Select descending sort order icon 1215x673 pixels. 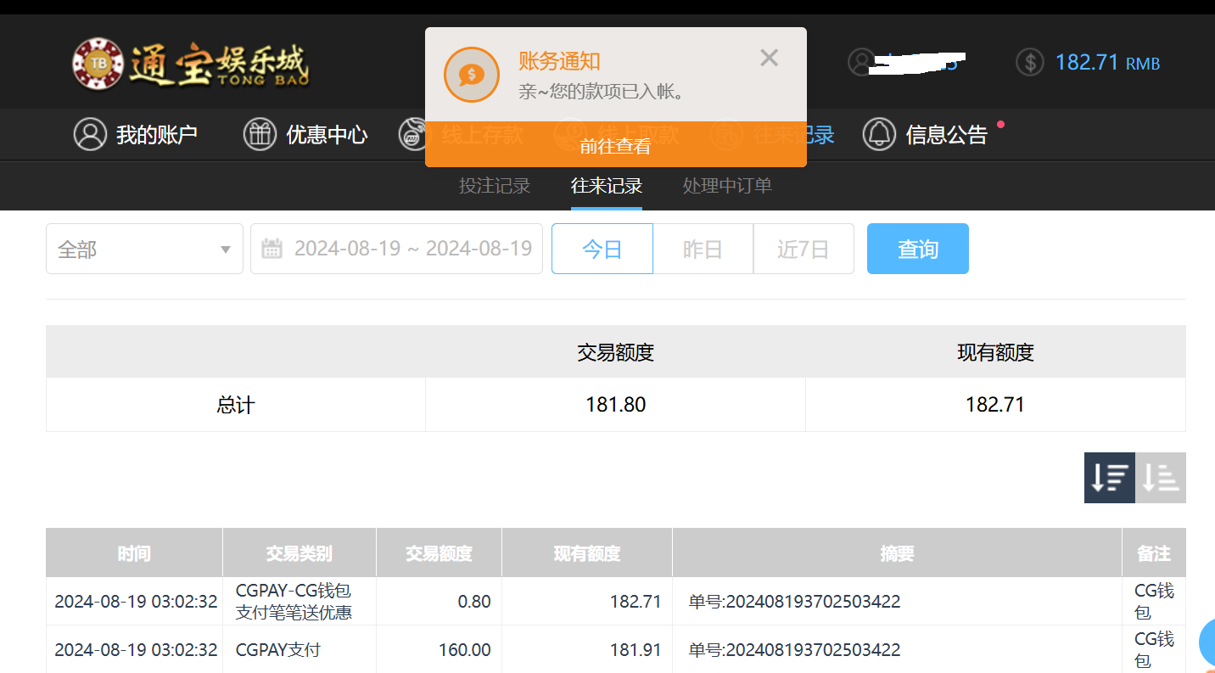(x=1109, y=478)
